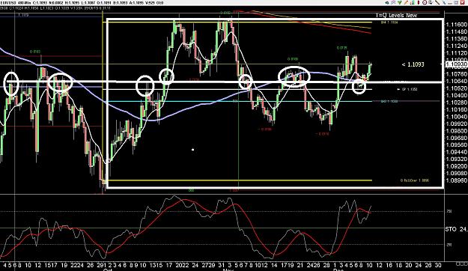
Task: Open the bar chart style icon
Action: tap(413, 2)
